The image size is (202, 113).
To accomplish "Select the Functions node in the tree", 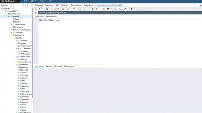I will [23, 59].
